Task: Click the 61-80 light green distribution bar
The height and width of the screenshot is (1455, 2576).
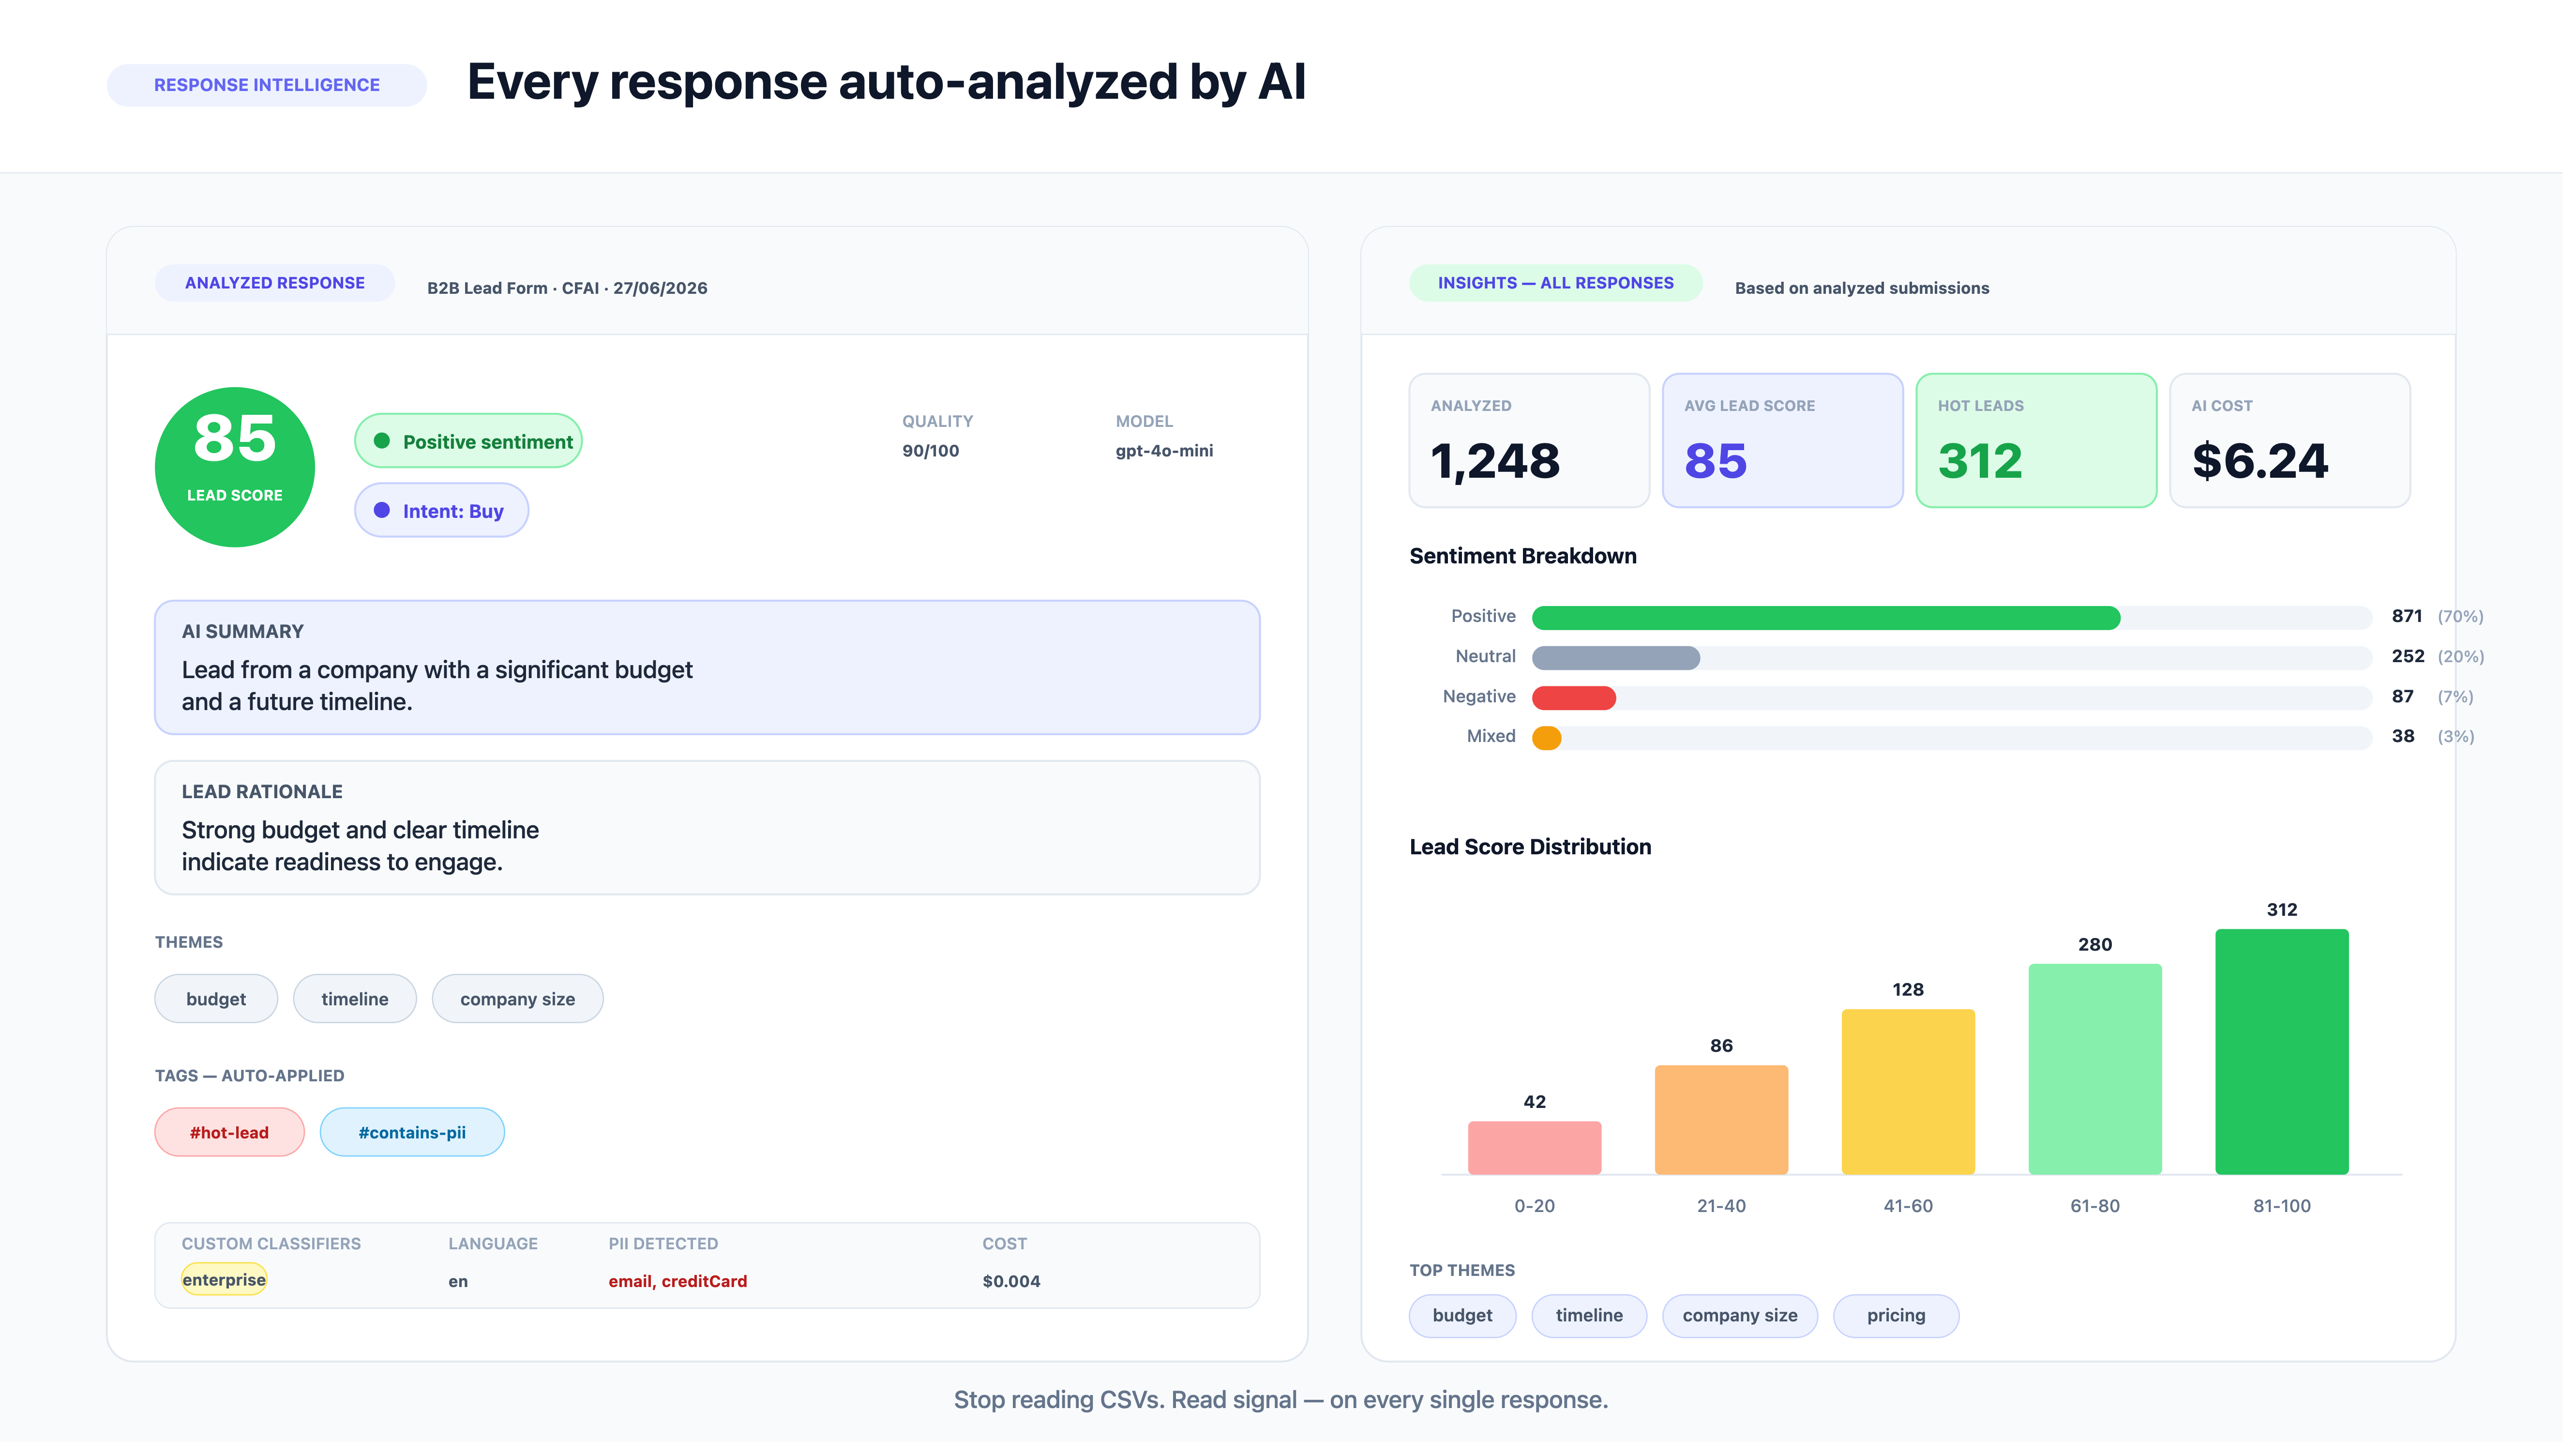Action: pos(2106,1074)
